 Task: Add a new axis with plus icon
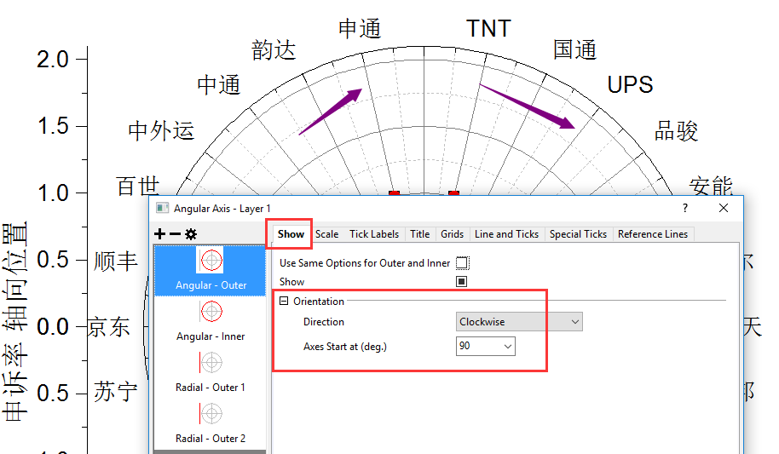(x=159, y=234)
